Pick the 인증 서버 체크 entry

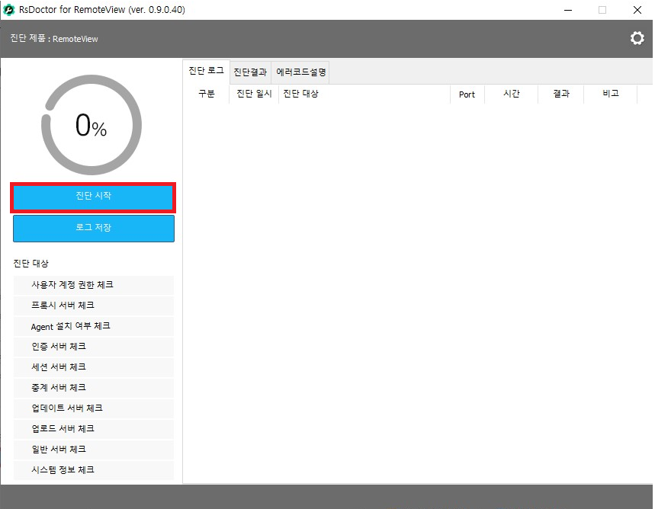58,347
